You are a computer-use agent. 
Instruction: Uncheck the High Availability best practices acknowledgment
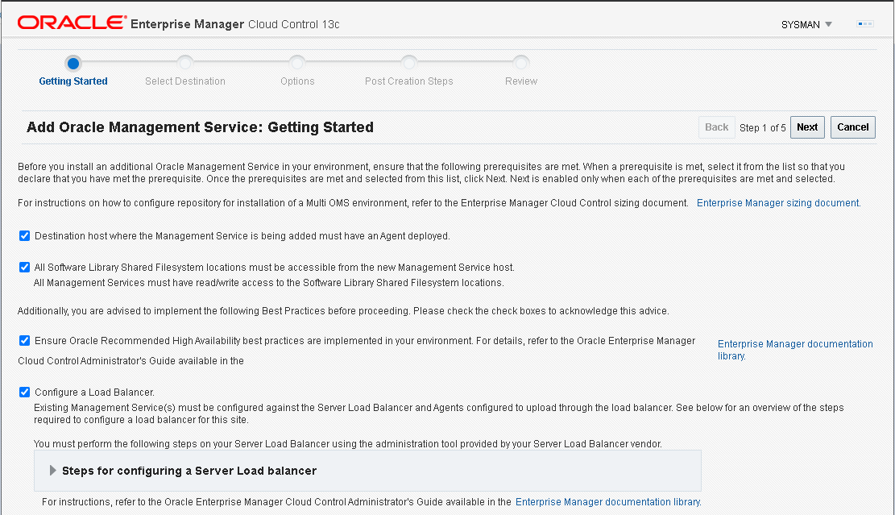click(24, 340)
